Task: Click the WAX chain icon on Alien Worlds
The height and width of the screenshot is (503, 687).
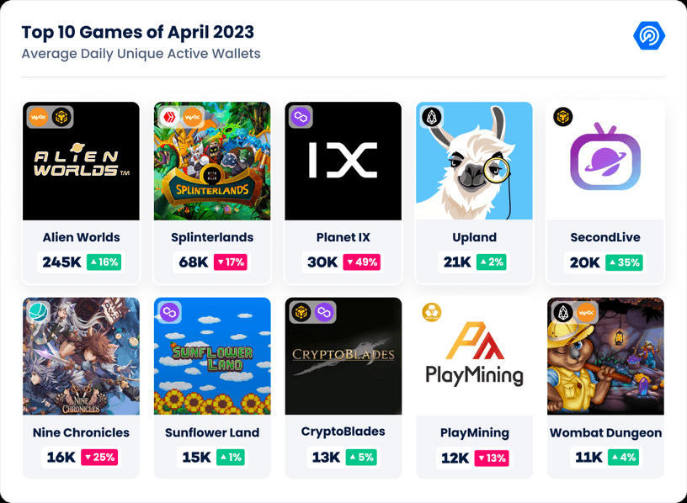Action: click(x=39, y=117)
